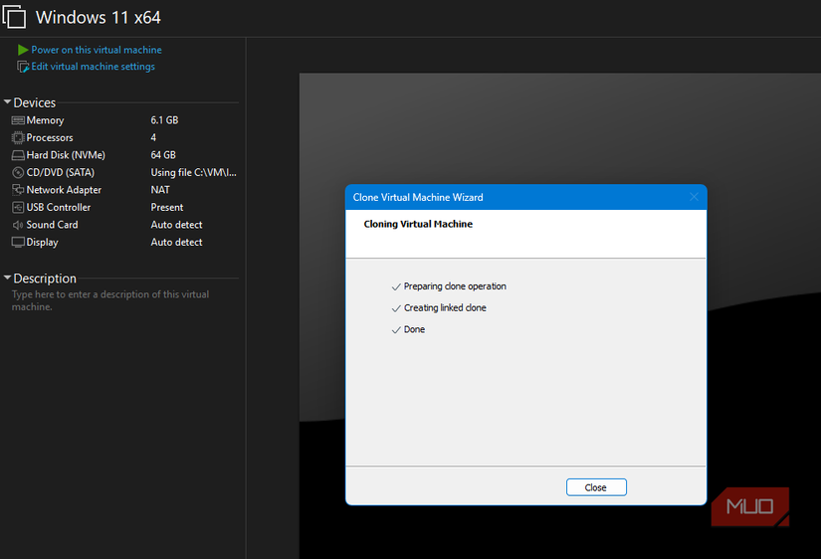
Task: Click the CD/DVD (SATA) disc icon
Action: (x=18, y=173)
